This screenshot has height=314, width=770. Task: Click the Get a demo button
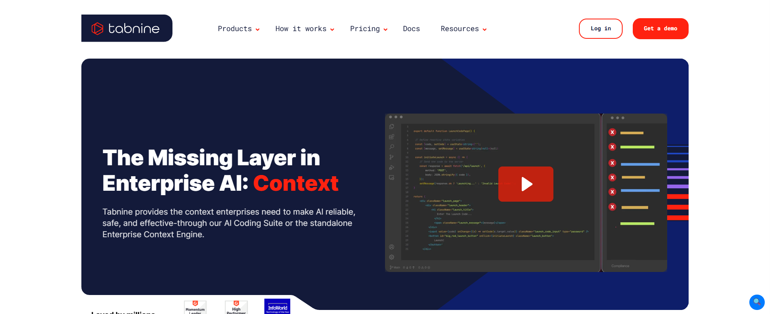point(660,29)
